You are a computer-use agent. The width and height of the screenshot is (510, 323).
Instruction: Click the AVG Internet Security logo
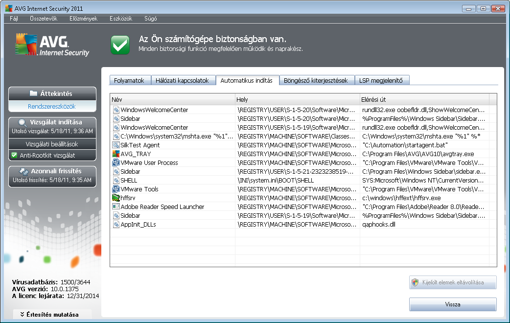[52, 45]
